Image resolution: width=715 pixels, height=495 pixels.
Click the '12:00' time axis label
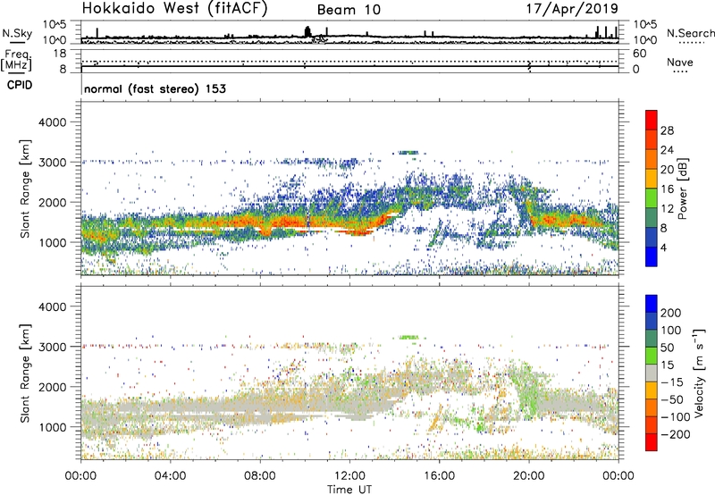pos(349,476)
